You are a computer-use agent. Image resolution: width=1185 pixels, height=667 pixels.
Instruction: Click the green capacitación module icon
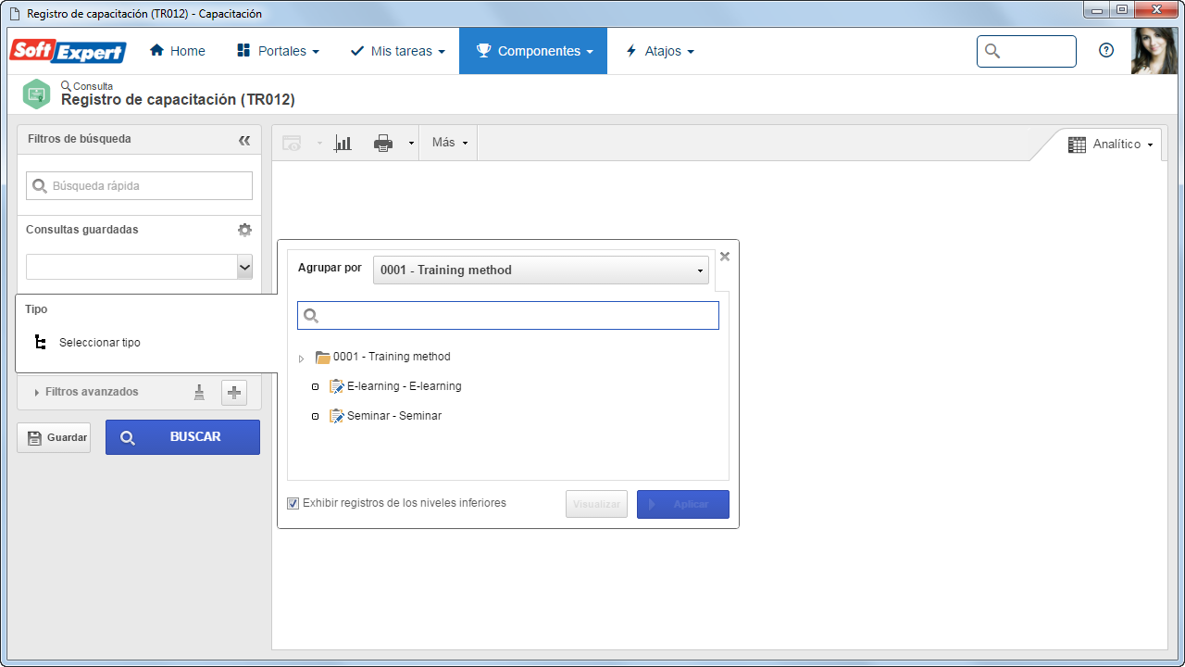coord(37,94)
